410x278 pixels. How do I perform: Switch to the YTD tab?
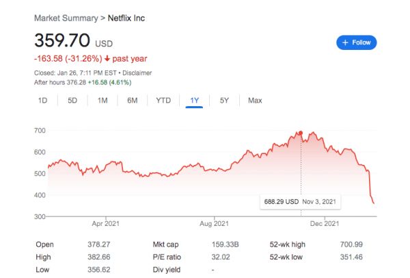coord(163,101)
